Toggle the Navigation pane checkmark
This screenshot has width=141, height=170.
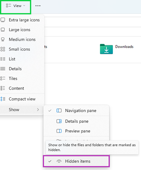pyautogui.click(x=50, y=110)
